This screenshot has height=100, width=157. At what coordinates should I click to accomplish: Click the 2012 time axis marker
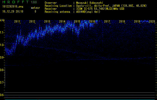pyautogui.click(x=32, y=21)
